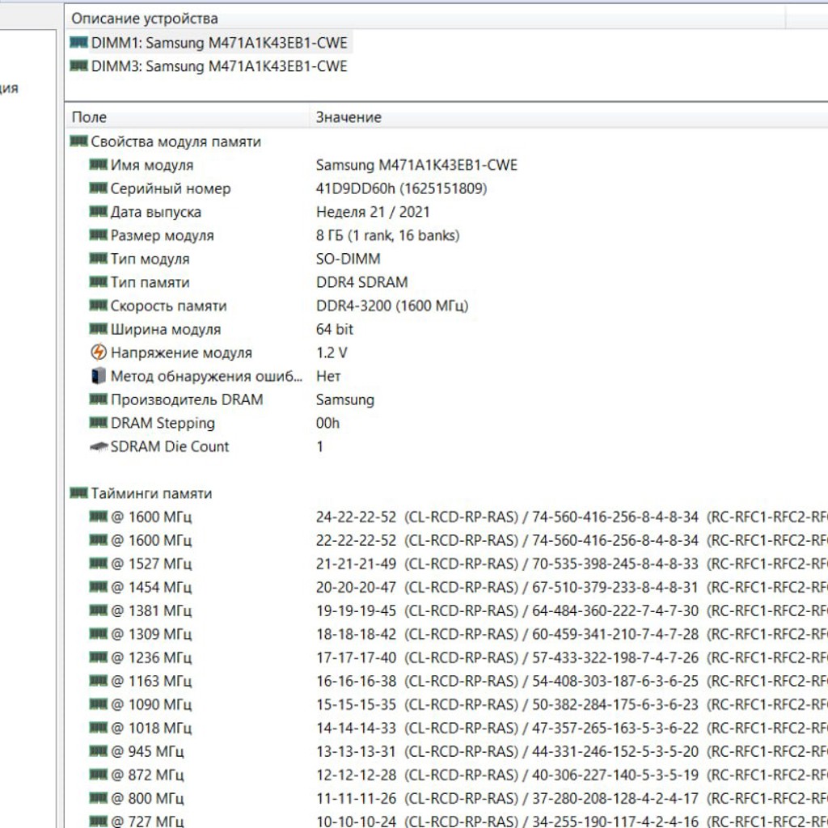
Task: Click the icon beside @ 1454 МГц
Action: (x=98, y=587)
